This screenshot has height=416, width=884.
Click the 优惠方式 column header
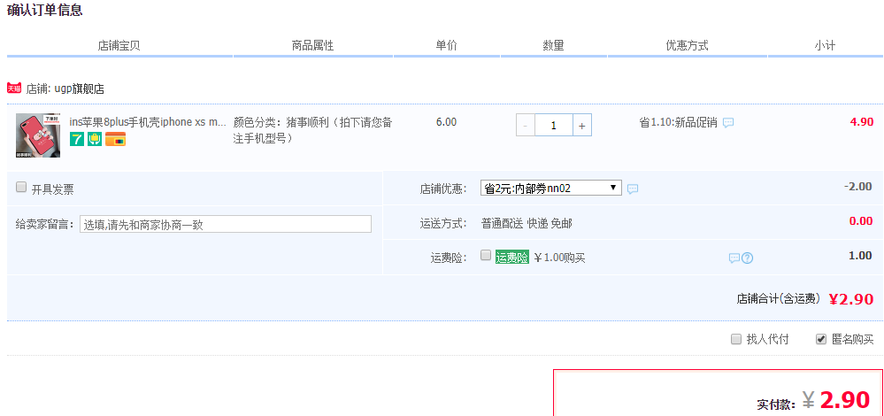pos(688,46)
